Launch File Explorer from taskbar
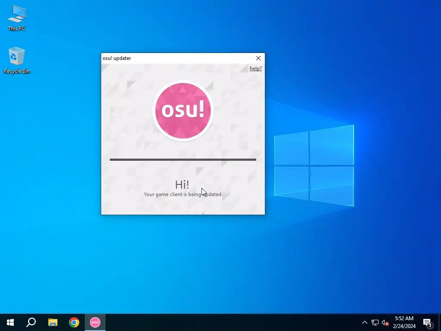Viewport: 441px width, 331px height. [53, 322]
